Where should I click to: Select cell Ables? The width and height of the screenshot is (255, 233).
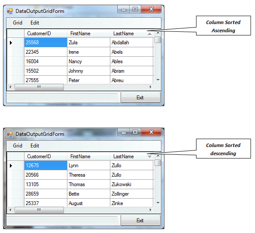click(x=132, y=61)
